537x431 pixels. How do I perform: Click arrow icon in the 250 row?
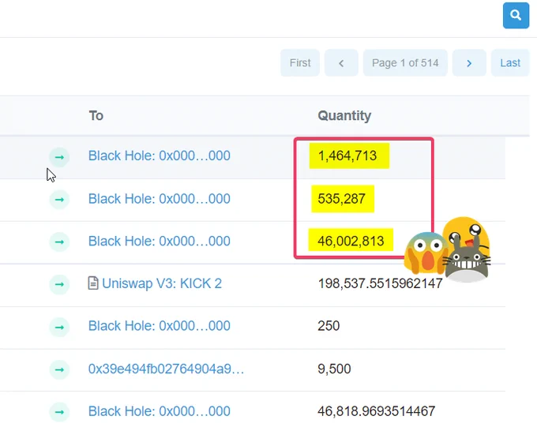(x=59, y=327)
